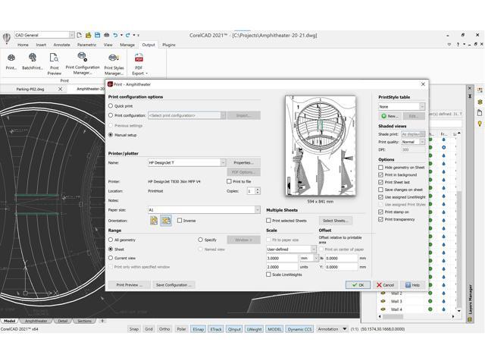Toggle Scale LineWeights checkbox
The width and height of the screenshot is (485, 364).
pyautogui.click(x=268, y=275)
